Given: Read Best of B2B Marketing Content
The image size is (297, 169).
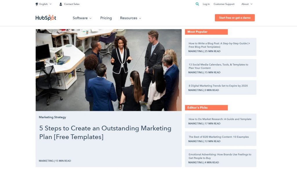Looking at the screenshot, I should pos(219,137).
